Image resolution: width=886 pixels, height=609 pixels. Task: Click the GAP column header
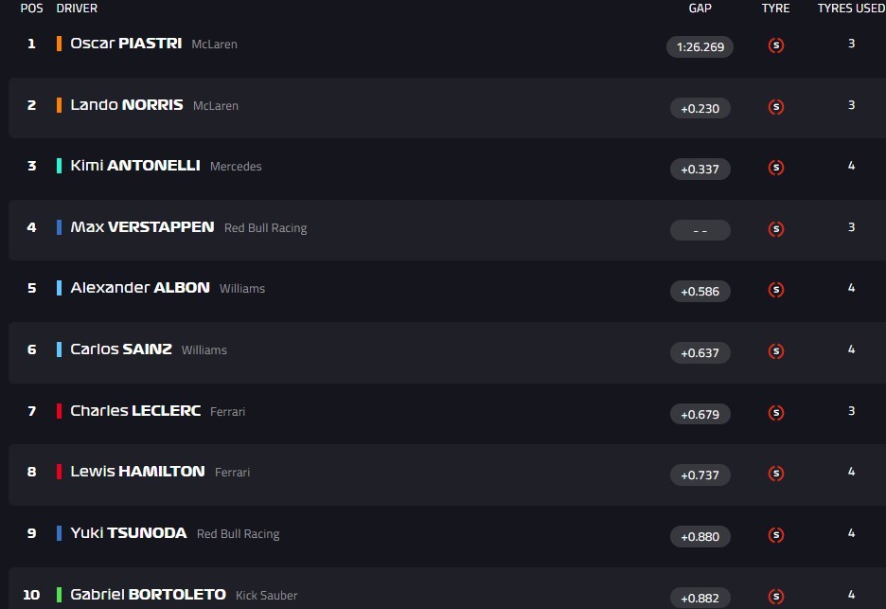point(700,9)
